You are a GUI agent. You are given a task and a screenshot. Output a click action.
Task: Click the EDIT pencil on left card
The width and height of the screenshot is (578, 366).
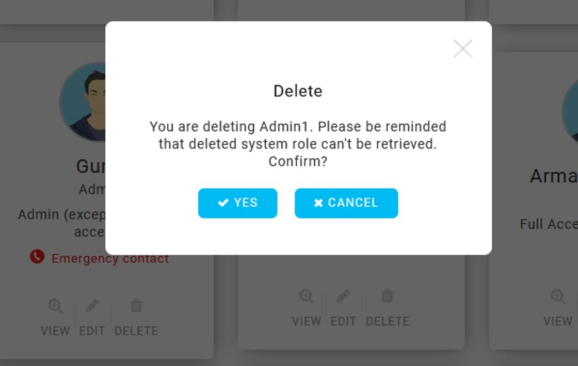tap(92, 306)
